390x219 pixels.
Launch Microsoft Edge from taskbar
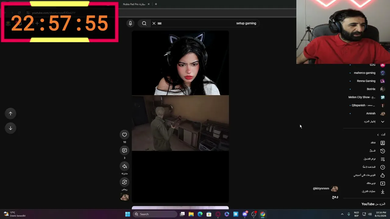(x=200, y=214)
